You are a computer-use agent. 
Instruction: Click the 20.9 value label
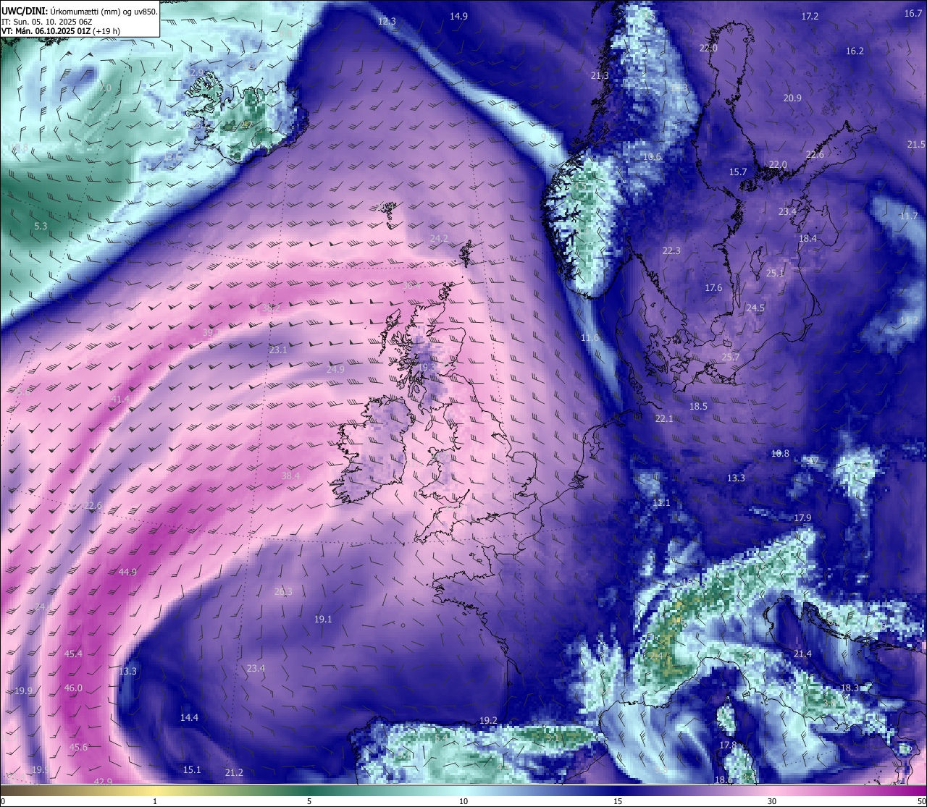(792, 98)
